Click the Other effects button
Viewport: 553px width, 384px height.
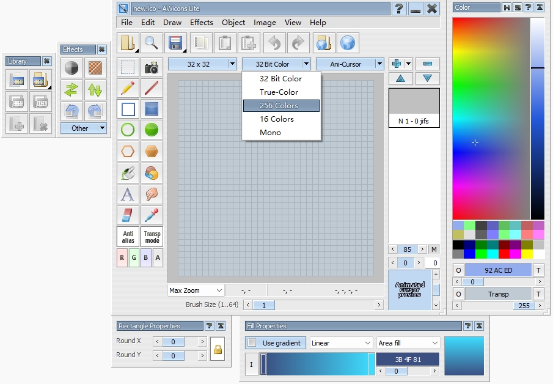[84, 128]
